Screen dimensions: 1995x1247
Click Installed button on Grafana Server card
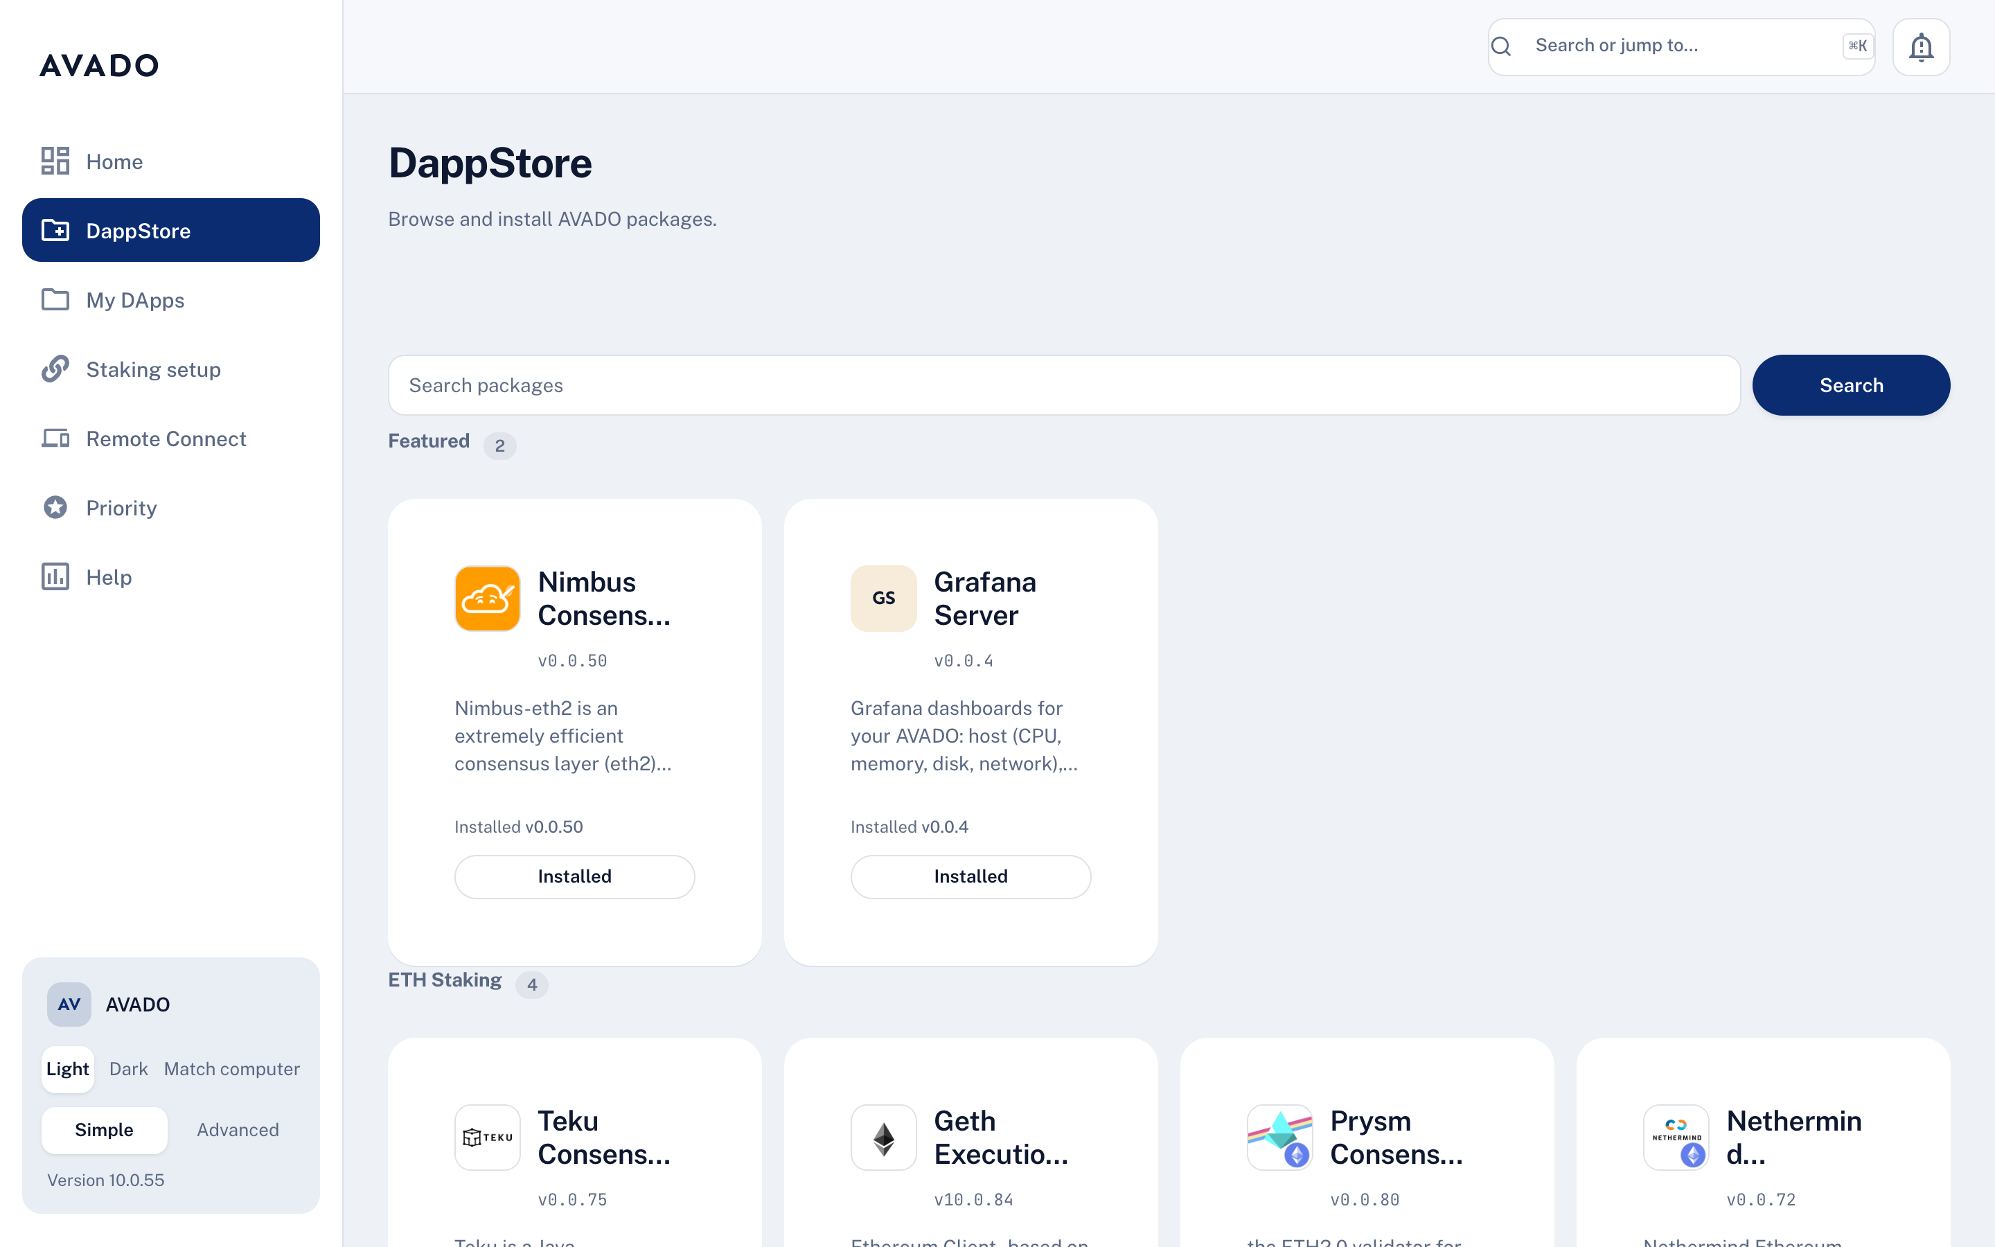click(970, 876)
